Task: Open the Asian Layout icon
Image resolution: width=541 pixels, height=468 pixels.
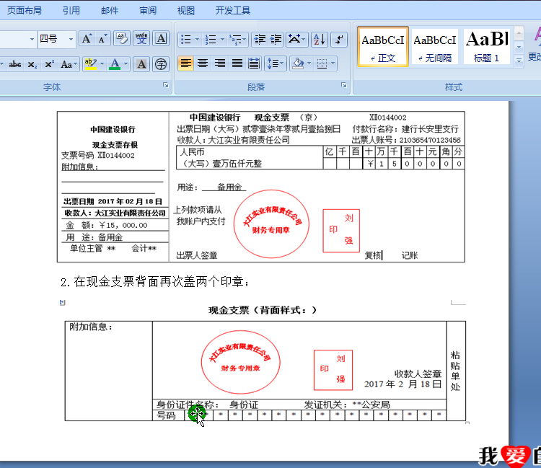Action: [296, 40]
